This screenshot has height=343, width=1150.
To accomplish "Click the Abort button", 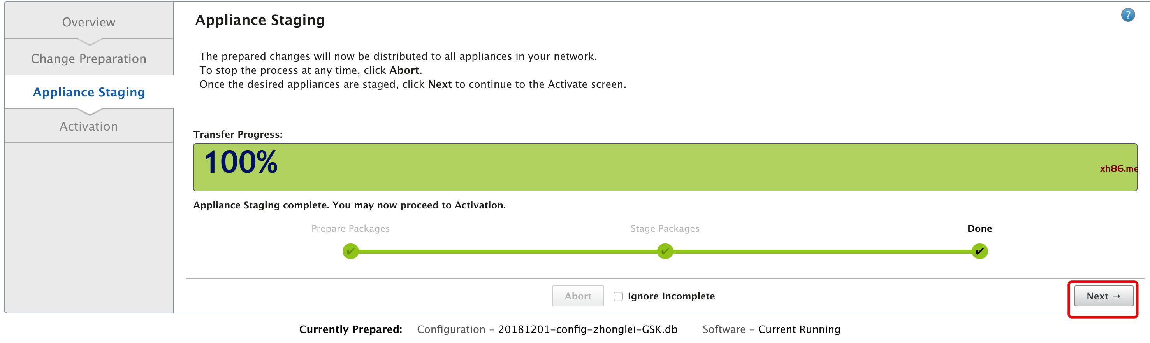I will [578, 296].
